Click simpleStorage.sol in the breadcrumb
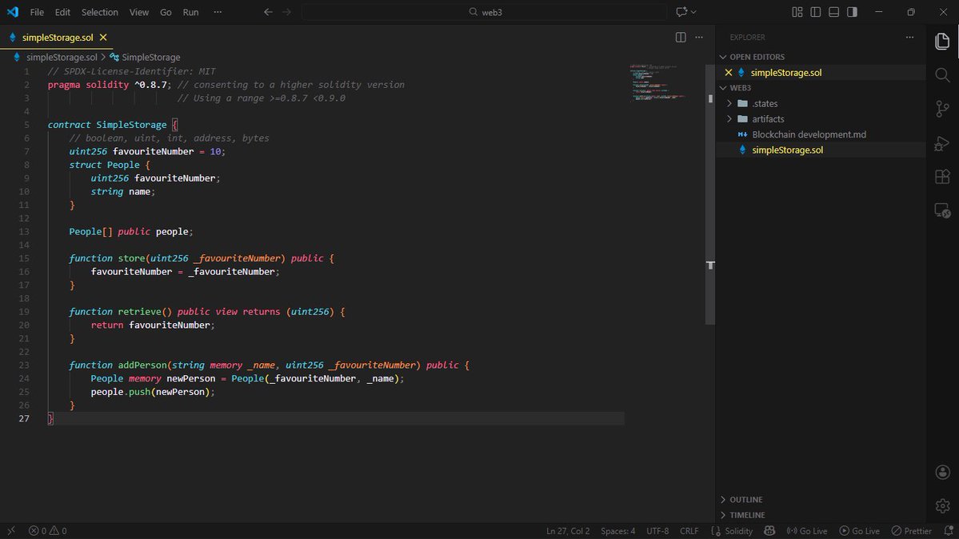 62,57
